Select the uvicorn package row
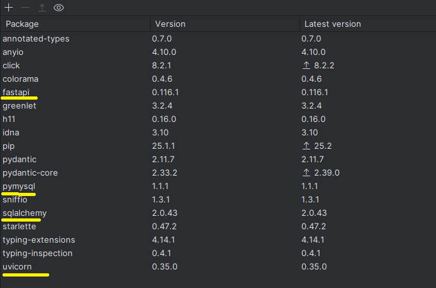 17,266
